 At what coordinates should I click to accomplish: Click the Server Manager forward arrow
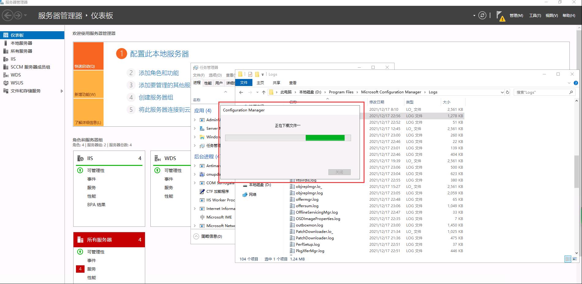pyautogui.click(x=18, y=15)
